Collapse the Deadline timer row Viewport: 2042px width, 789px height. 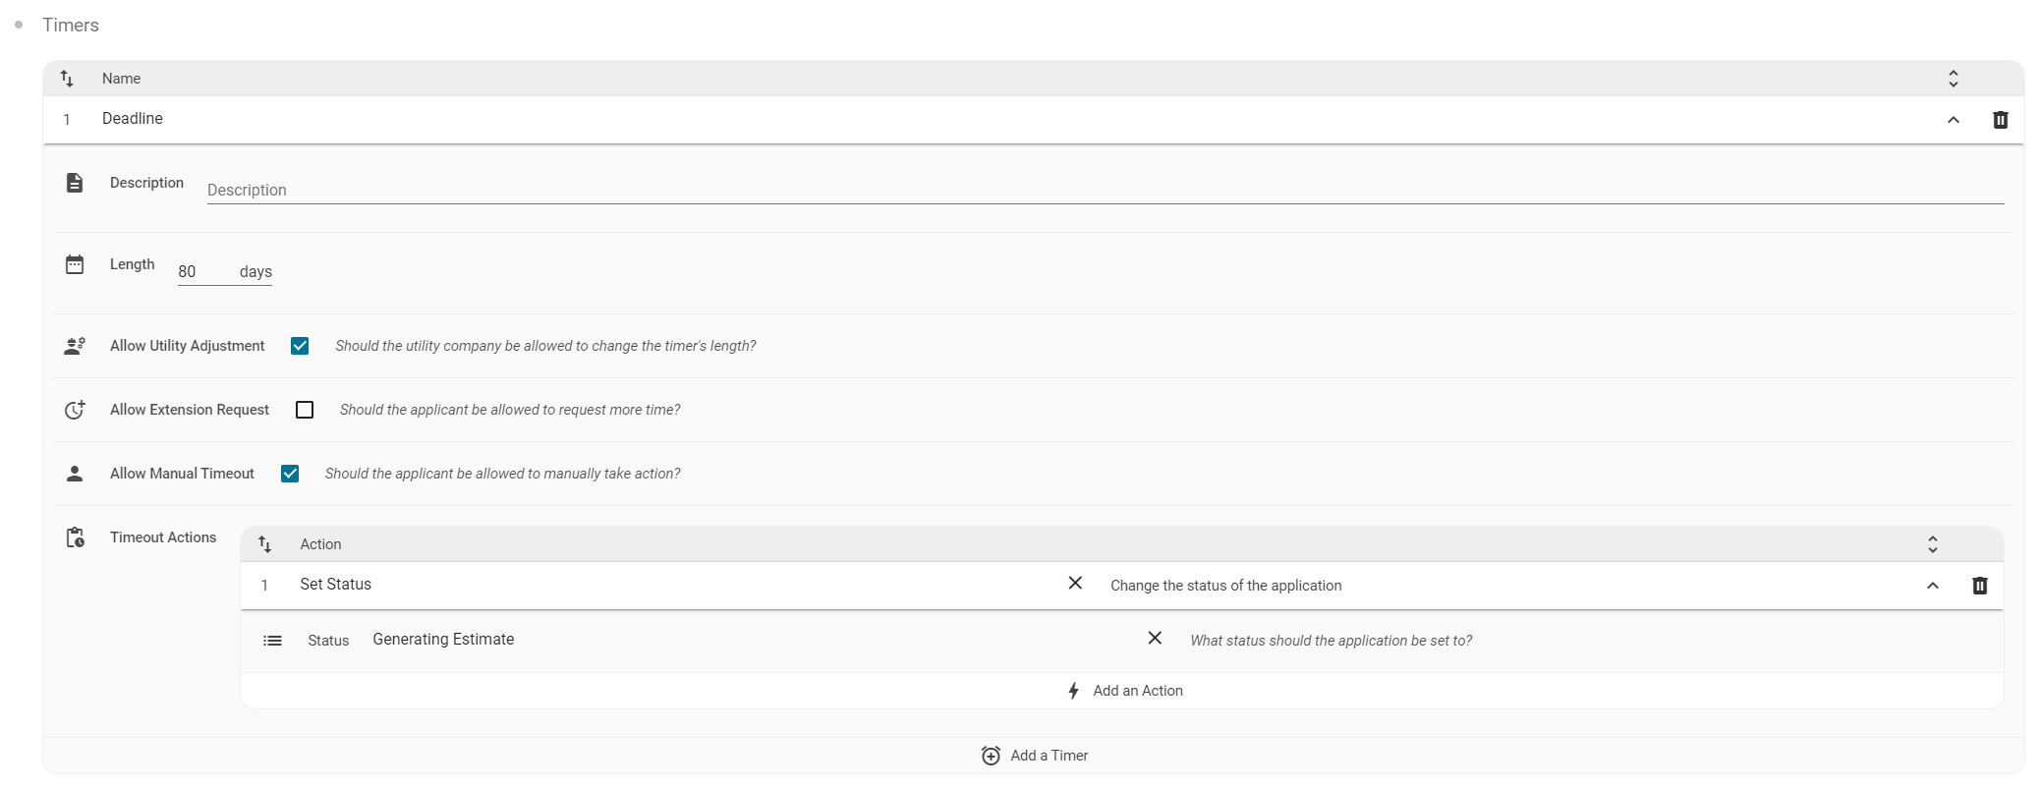[x=1953, y=120]
